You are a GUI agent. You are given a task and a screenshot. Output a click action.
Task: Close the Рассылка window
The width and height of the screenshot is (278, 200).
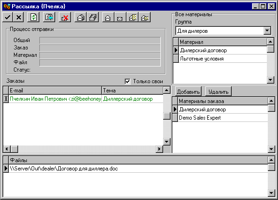(271, 6)
